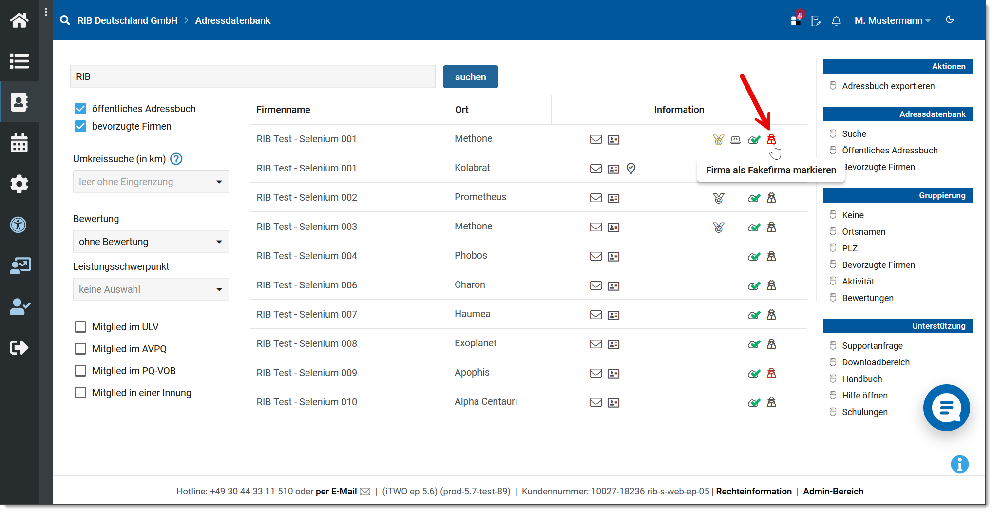Select Adressbuch exportieren action
This screenshot has height=512, width=993.
(x=888, y=86)
